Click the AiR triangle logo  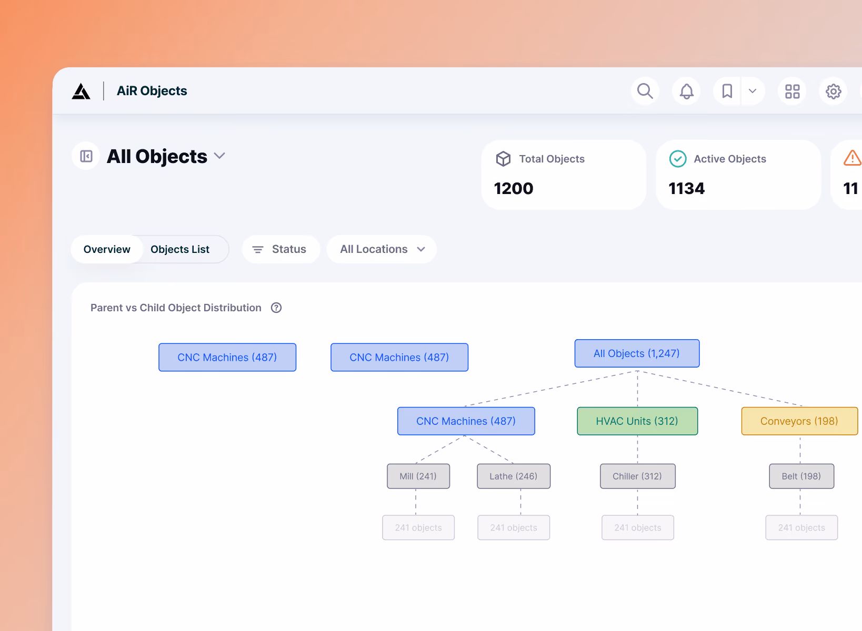81,91
